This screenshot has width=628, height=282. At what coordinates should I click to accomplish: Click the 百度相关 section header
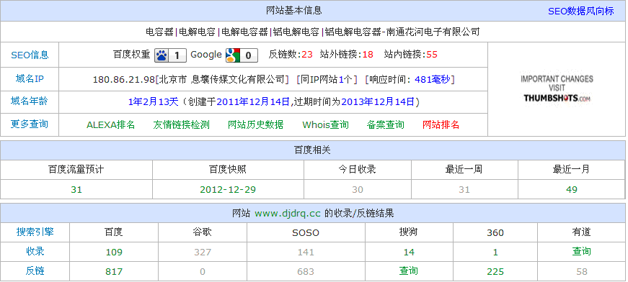click(312, 150)
